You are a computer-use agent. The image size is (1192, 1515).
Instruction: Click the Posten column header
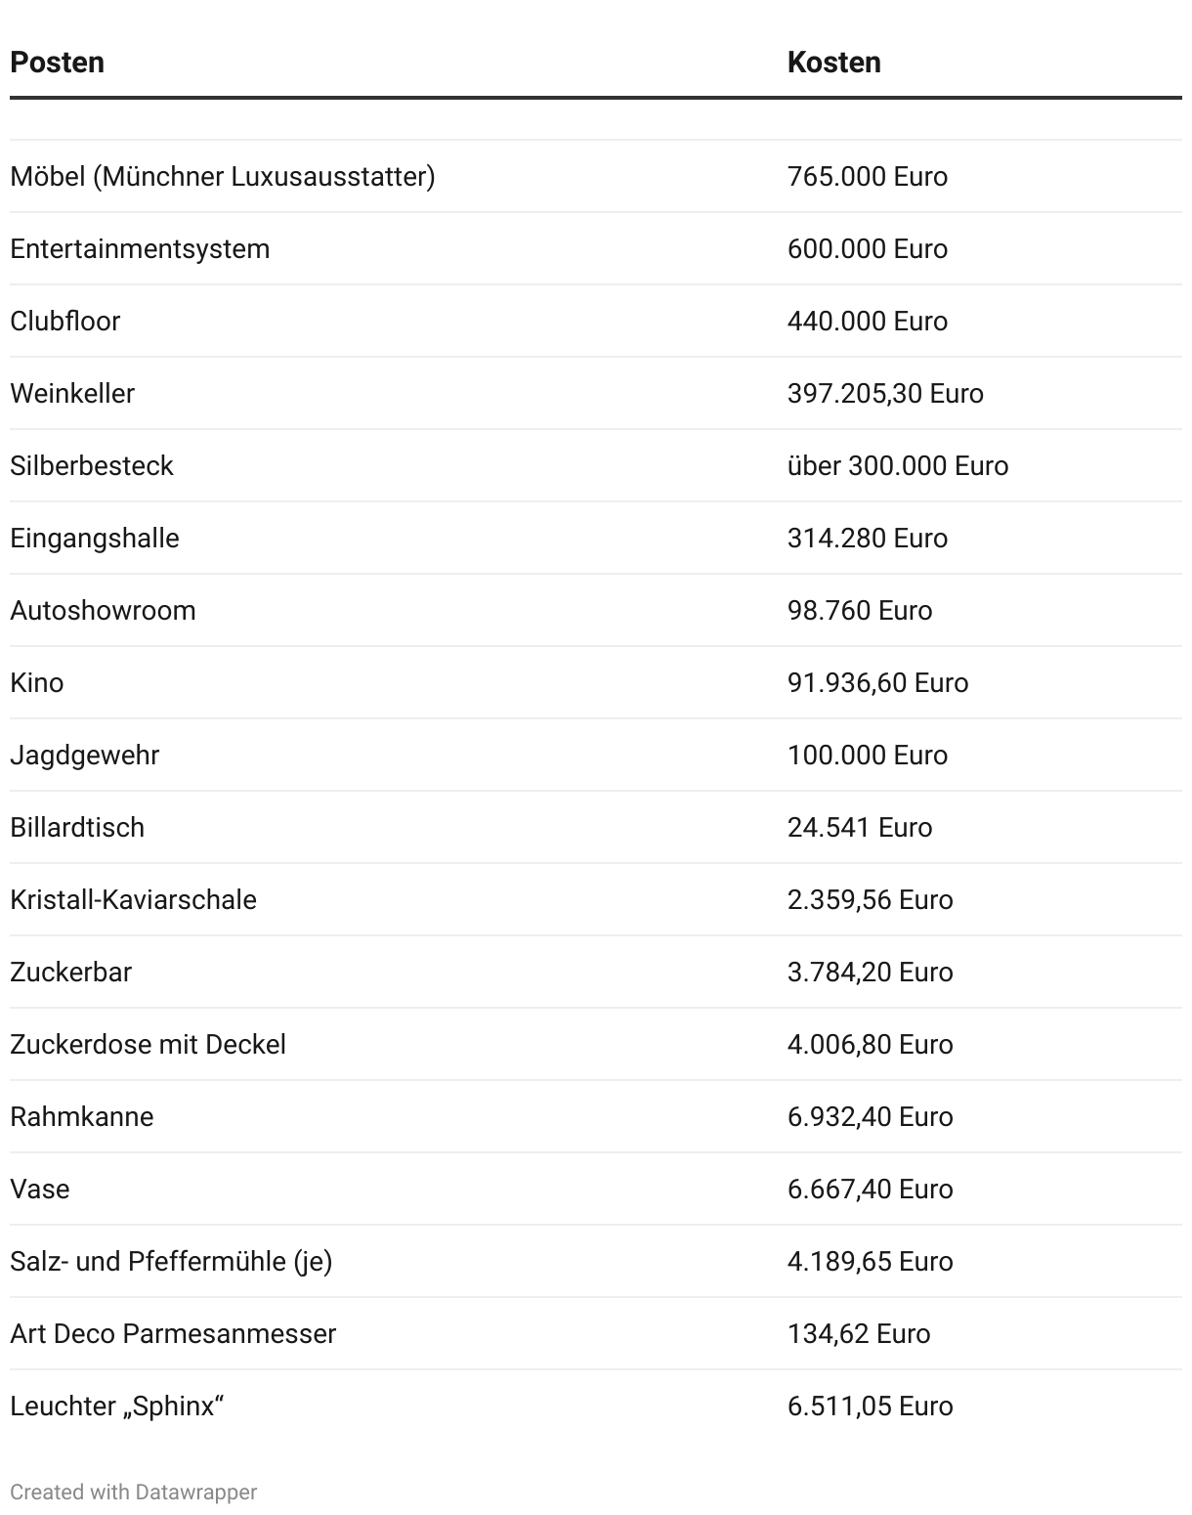click(57, 63)
